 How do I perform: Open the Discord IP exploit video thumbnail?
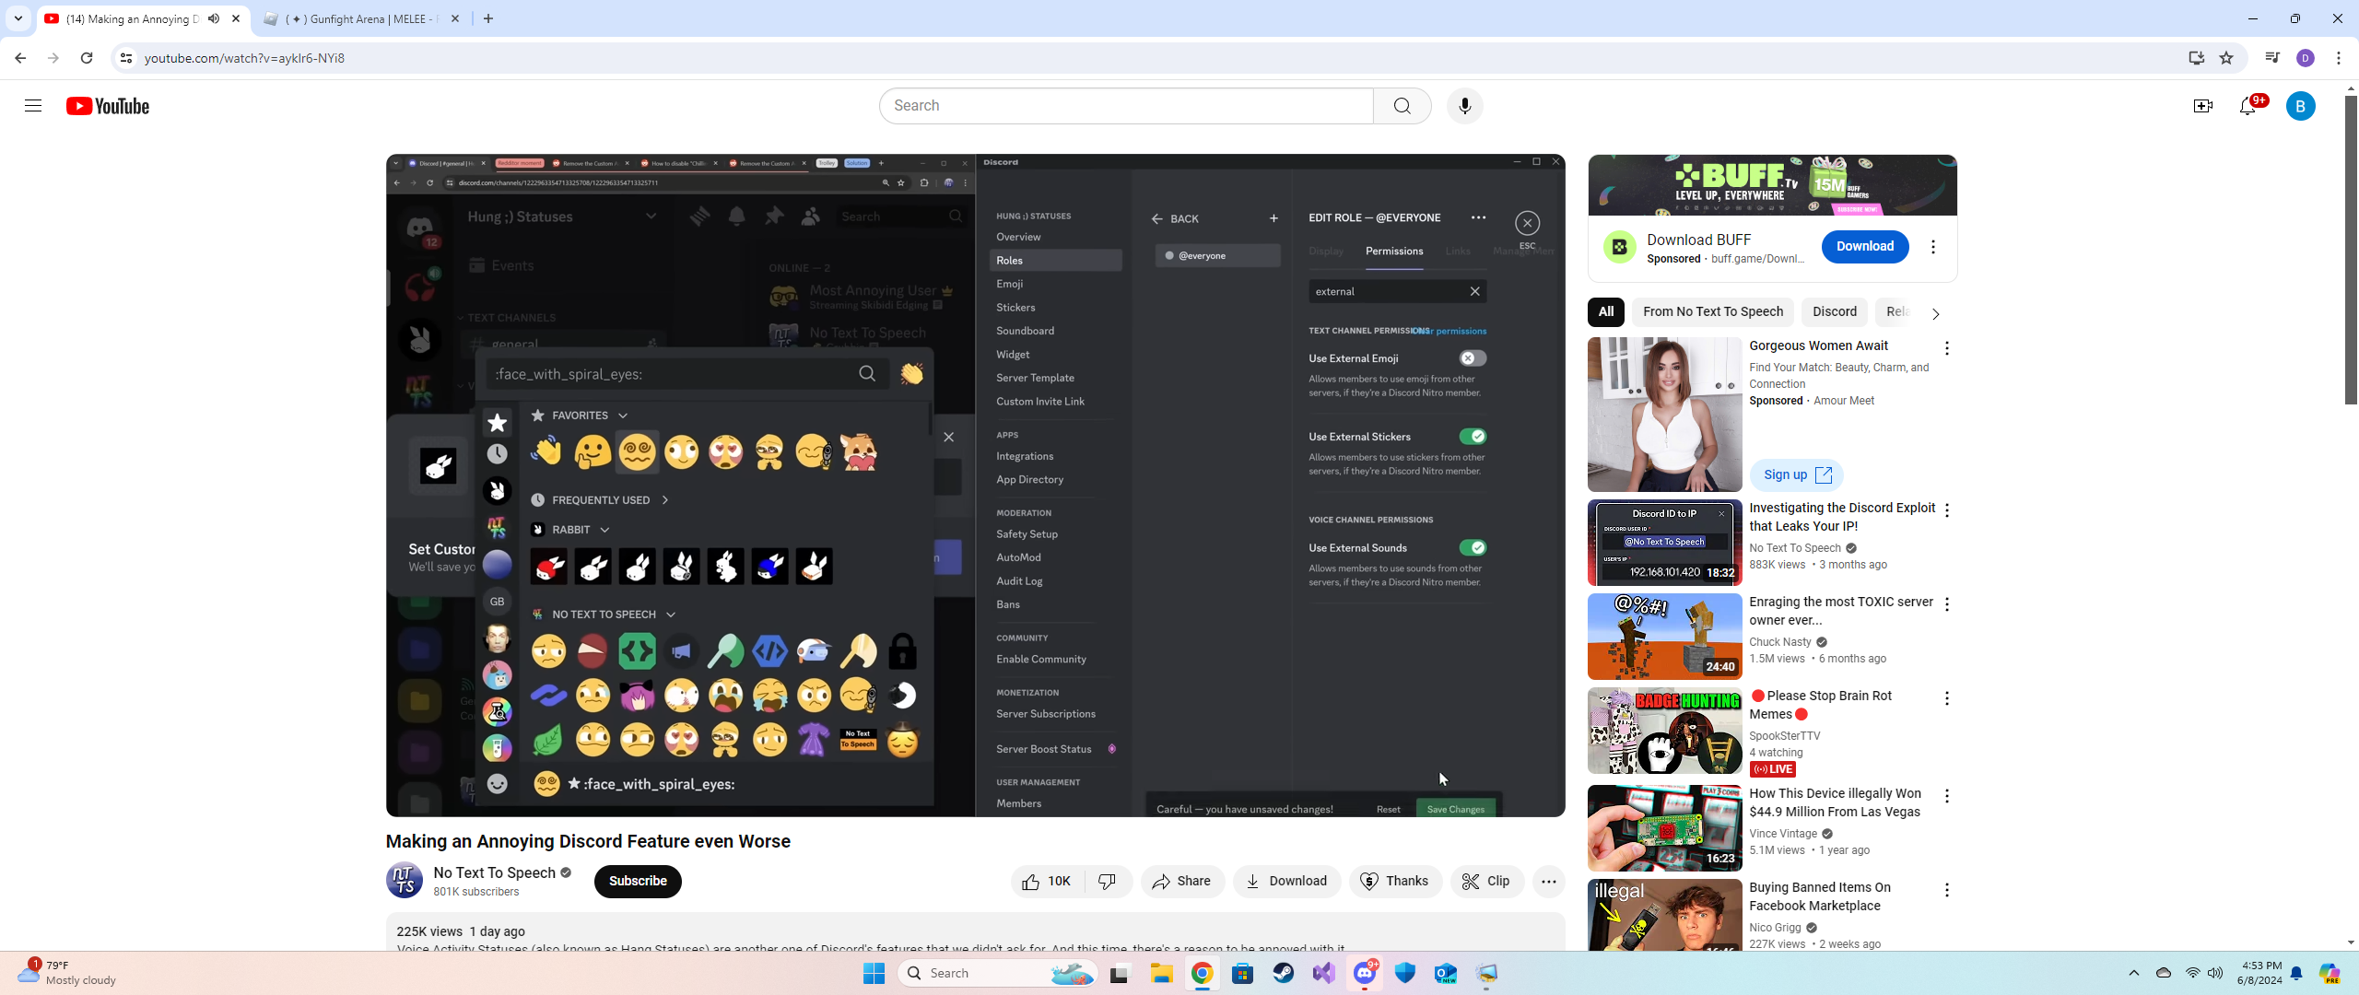click(x=1664, y=544)
